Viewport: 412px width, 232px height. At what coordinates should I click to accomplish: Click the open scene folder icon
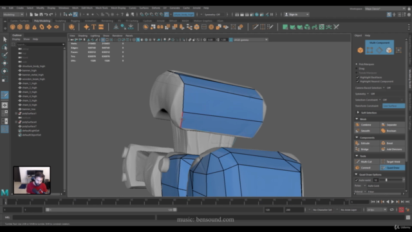click(x=36, y=14)
